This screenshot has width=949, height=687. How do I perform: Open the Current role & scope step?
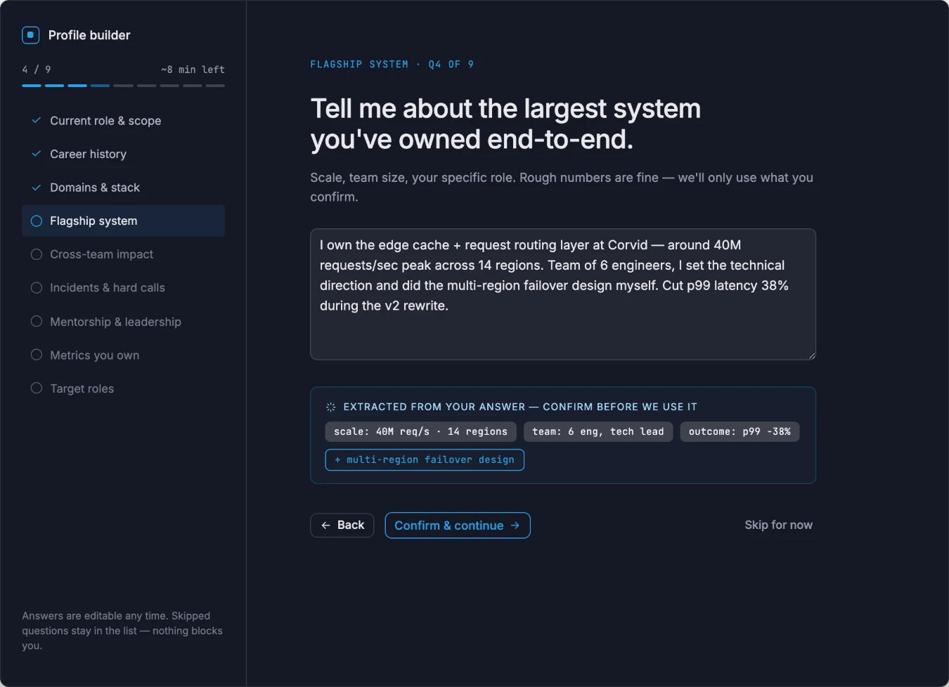coord(123,121)
